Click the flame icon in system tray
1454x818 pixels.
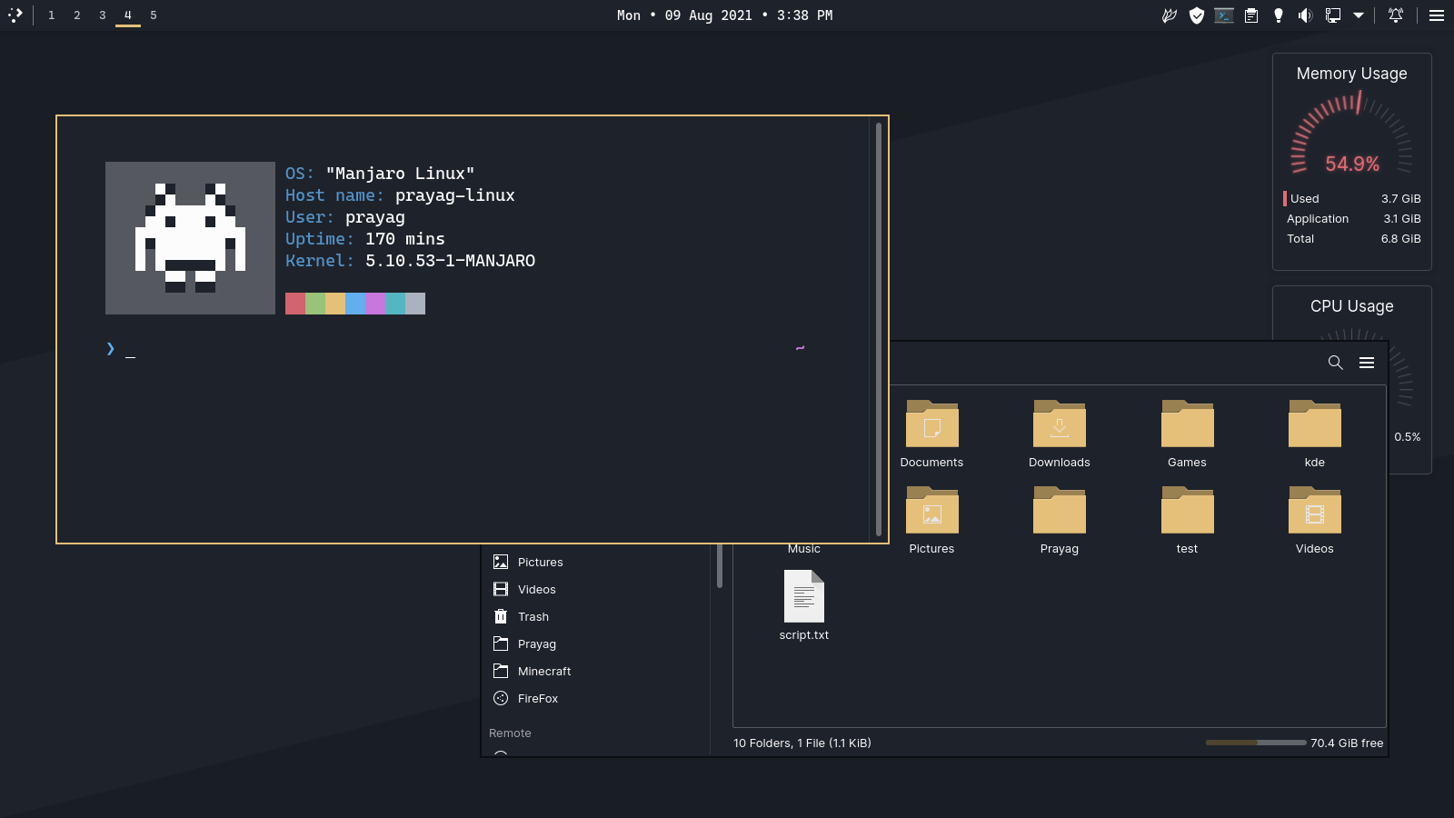(1170, 15)
